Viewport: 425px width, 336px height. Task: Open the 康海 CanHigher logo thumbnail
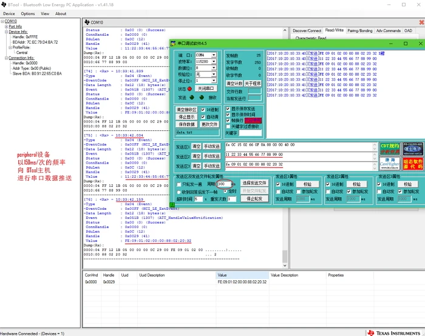[390, 164]
